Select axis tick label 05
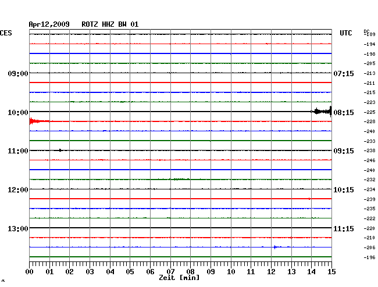 [x=130, y=272]
